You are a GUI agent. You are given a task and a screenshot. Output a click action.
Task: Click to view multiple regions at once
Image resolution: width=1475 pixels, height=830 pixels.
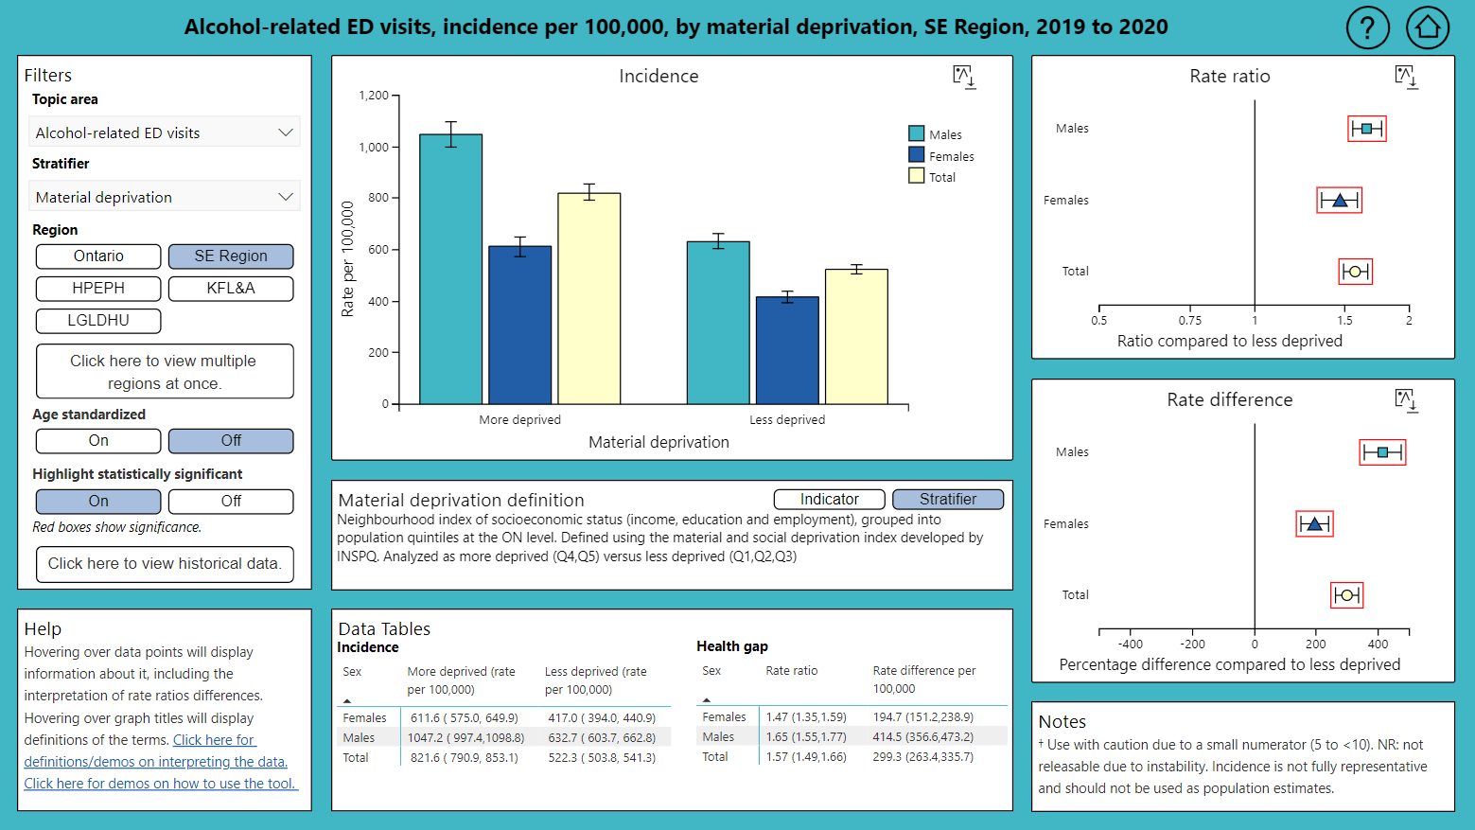pos(165,371)
